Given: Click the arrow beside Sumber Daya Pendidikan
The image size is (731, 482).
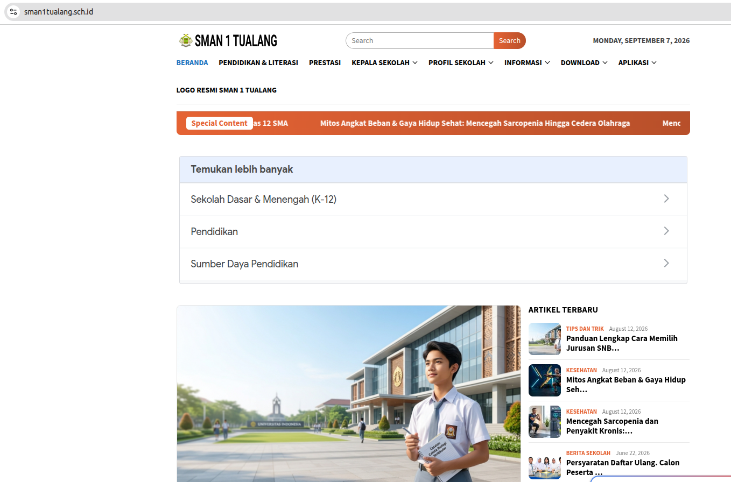Looking at the screenshot, I should pos(666,263).
